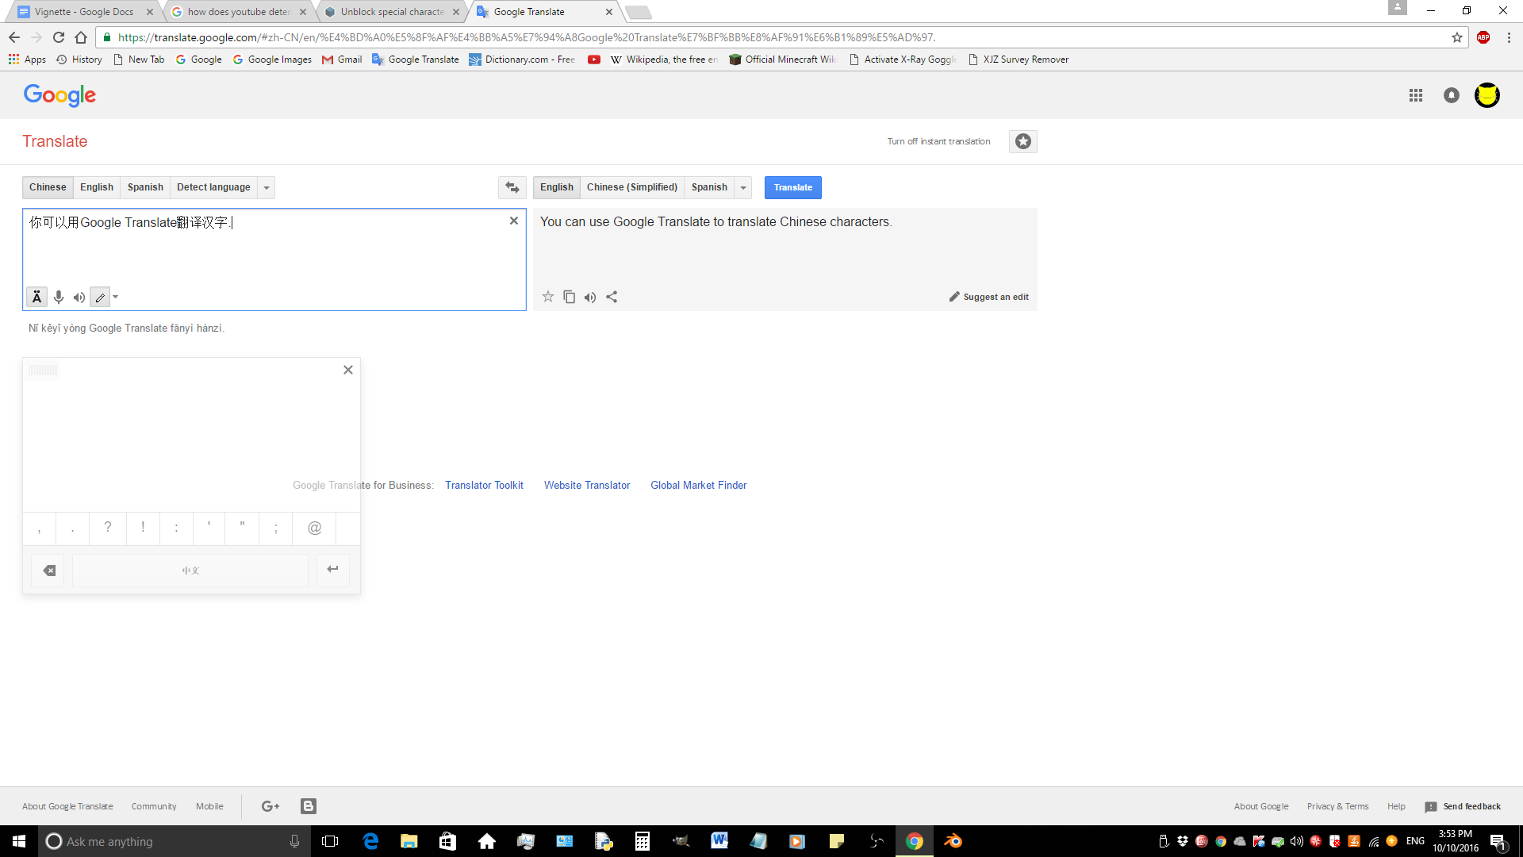This screenshot has height=857, width=1523.
Task: Open About Google Translate footer link
Action: pos(67,806)
